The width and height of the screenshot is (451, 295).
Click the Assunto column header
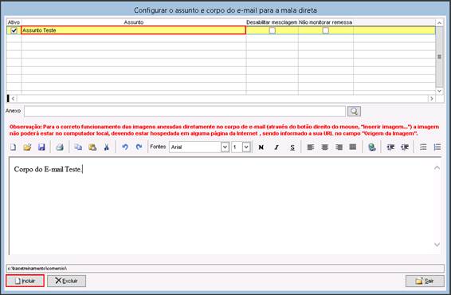[x=134, y=22]
